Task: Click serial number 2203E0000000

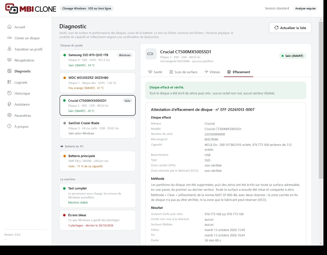Action: [x=215, y=134]
